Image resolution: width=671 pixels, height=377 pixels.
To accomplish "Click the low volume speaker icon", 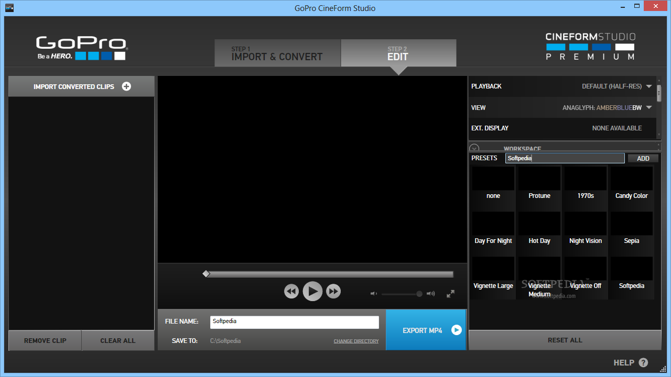I will tap(373, 294).
